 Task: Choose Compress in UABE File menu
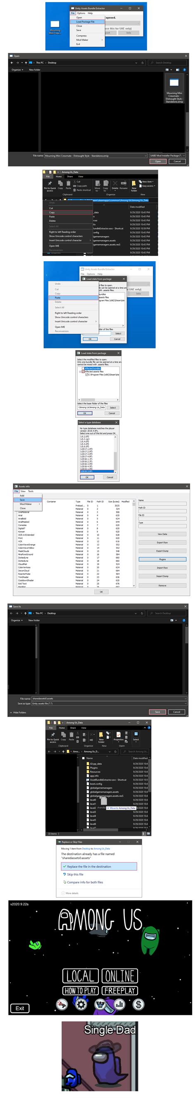(x=88, y=36)
